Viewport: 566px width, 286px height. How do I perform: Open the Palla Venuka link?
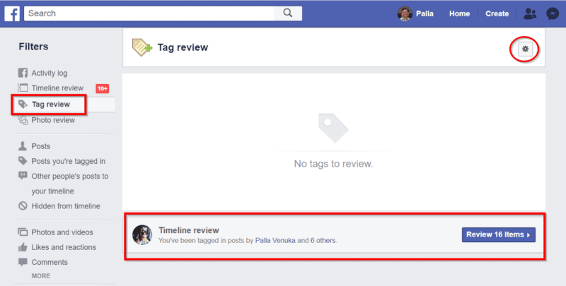click(x=275, y=240)
